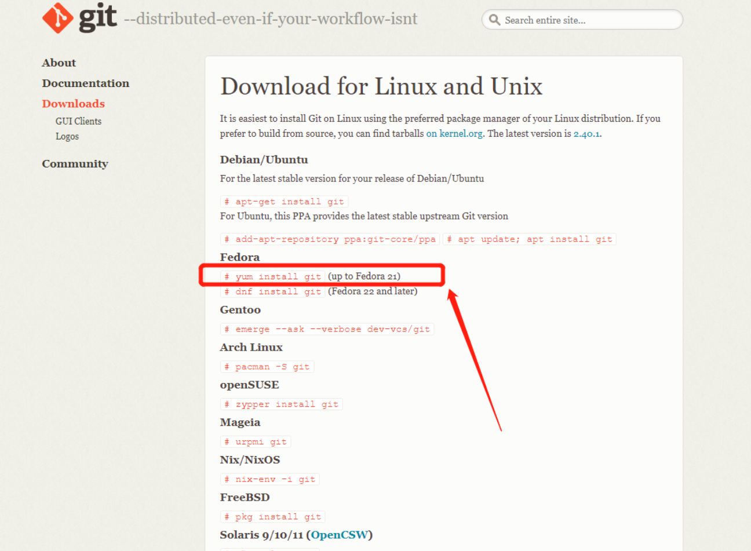Click the emerge dev-vcs/git command
751x551 pixels.
point(327,329)
